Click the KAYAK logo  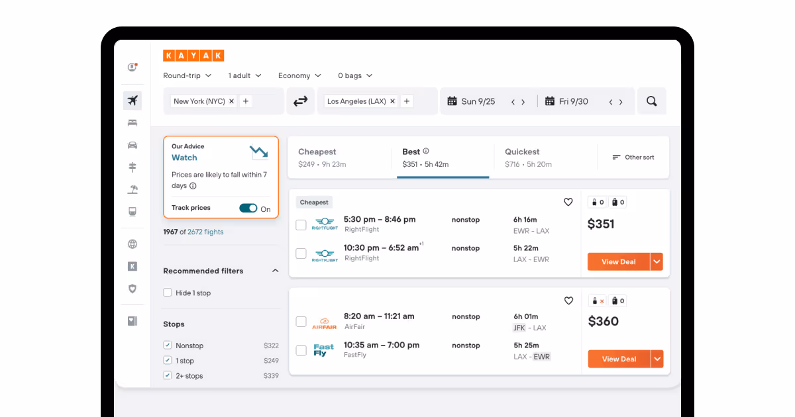pos(193,56)
